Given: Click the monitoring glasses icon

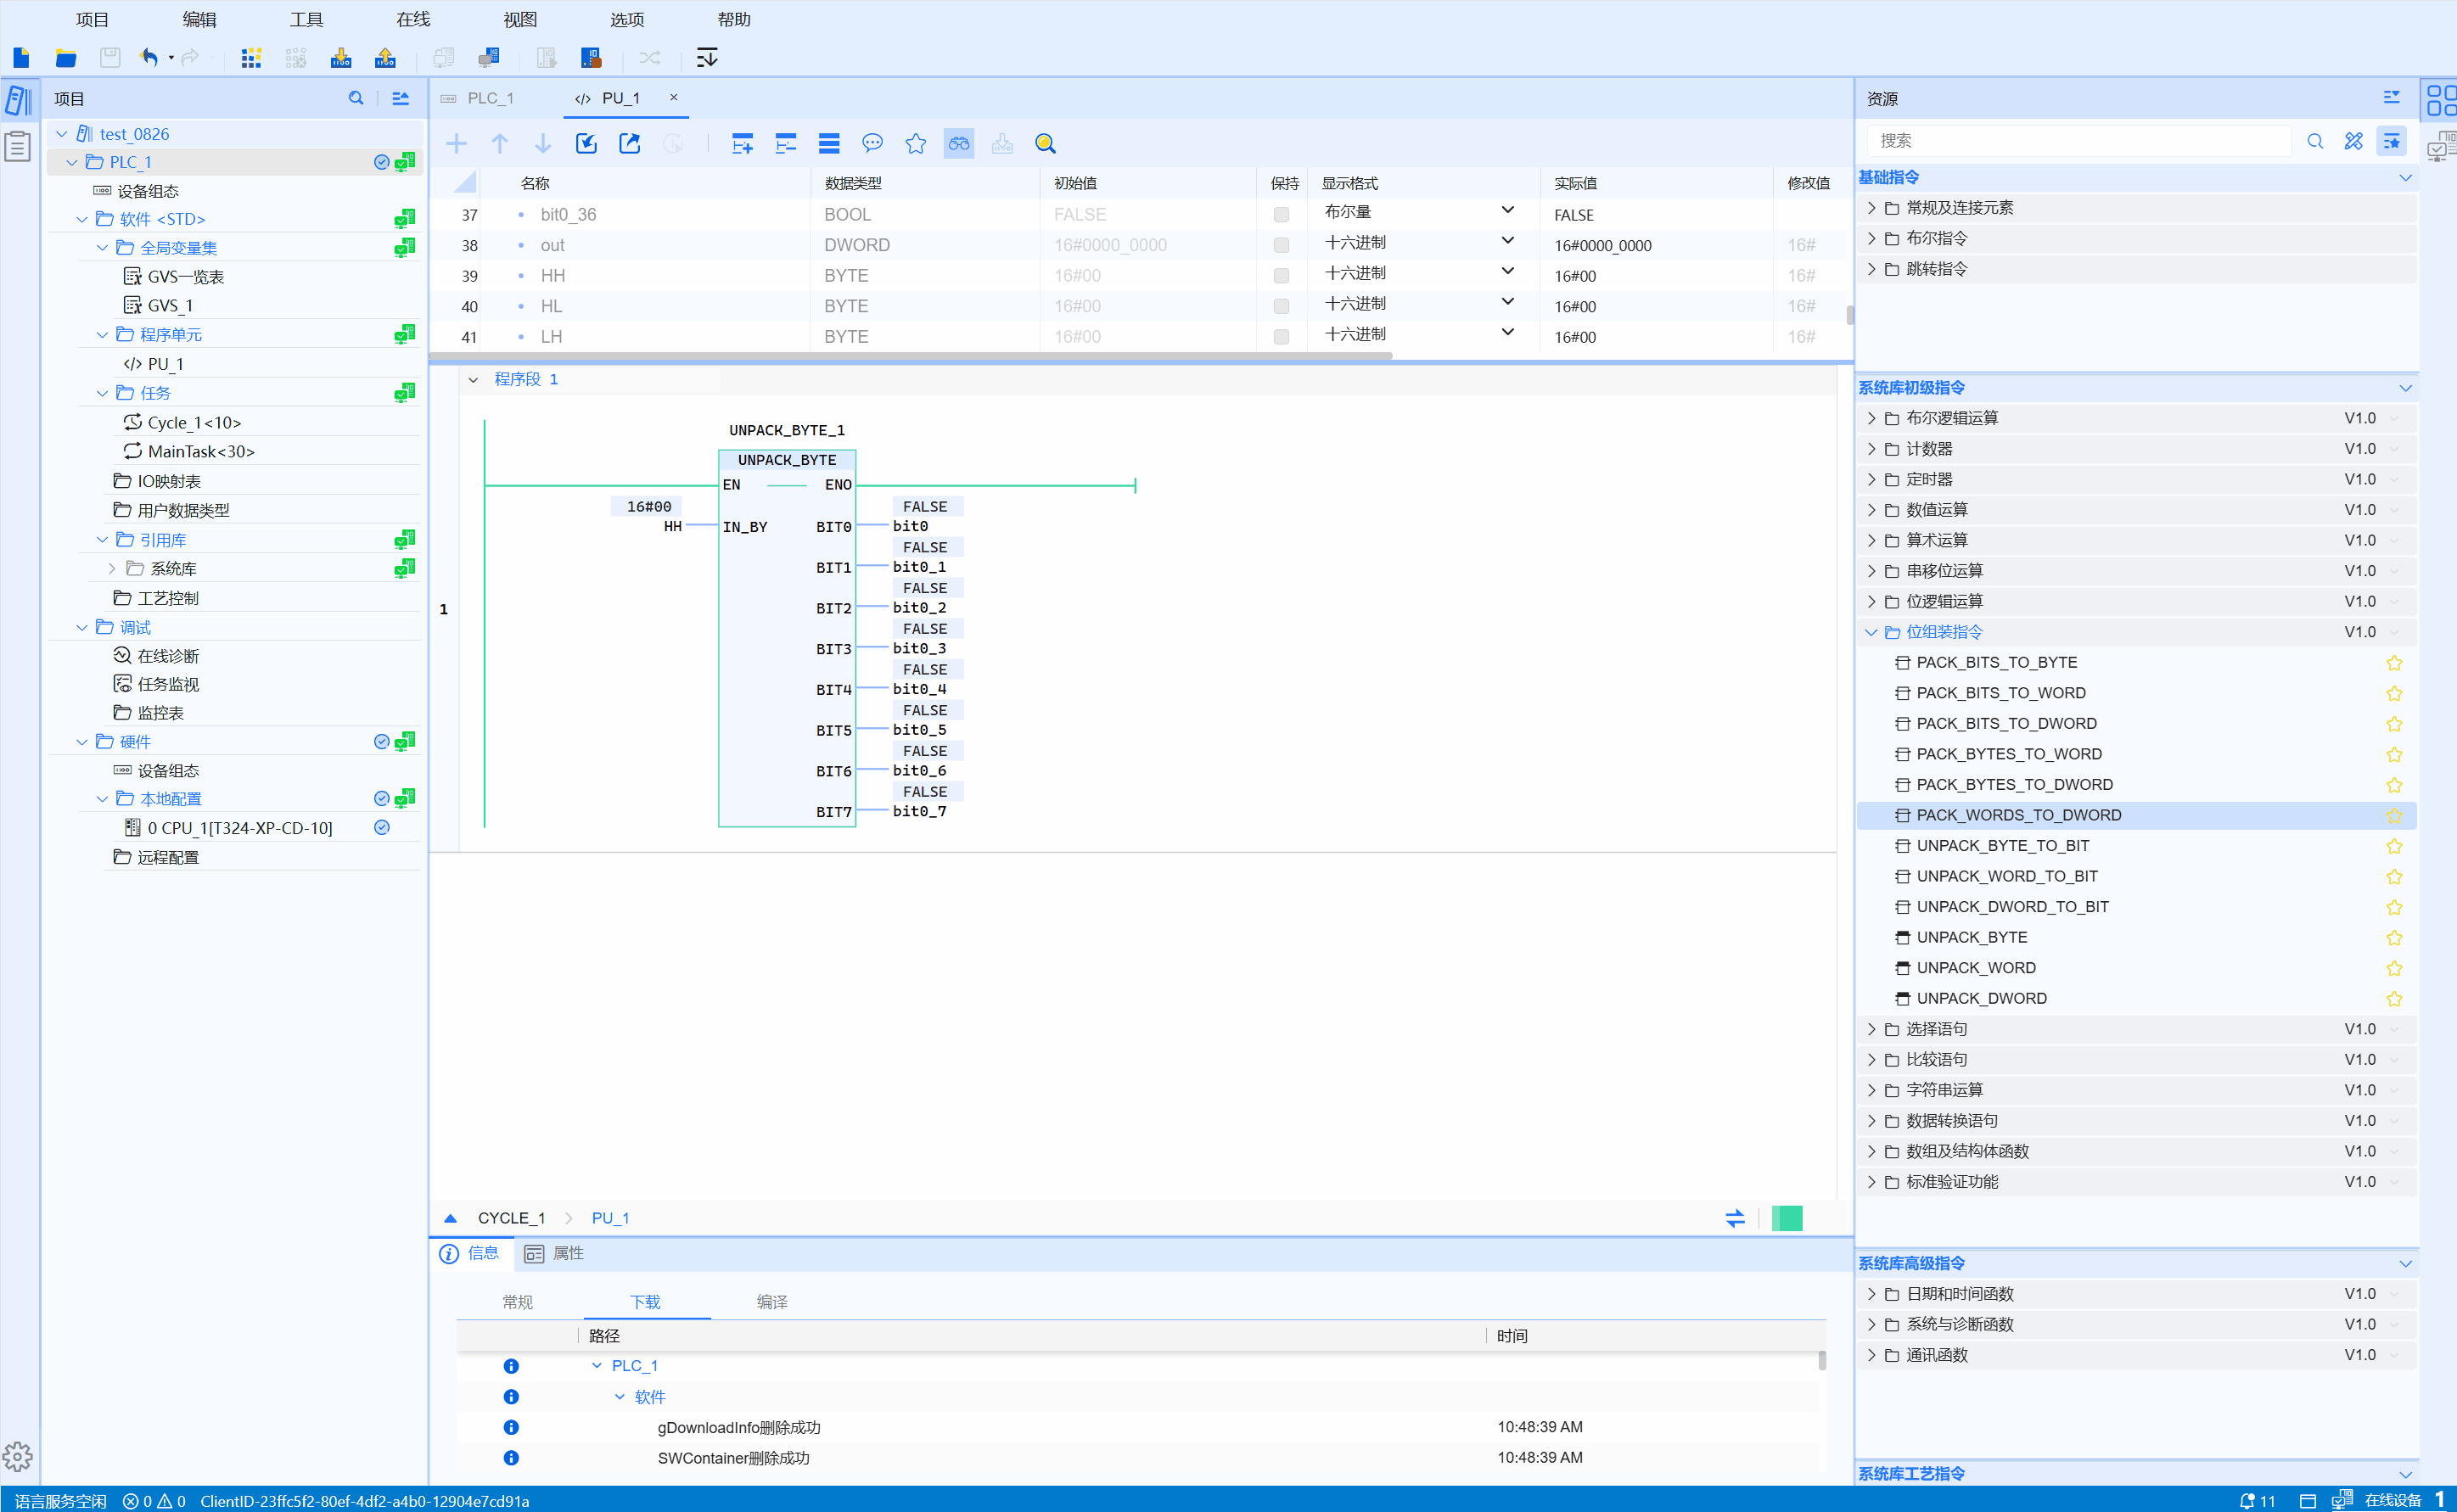Looking at the screenshot, I should coord(958,144).
